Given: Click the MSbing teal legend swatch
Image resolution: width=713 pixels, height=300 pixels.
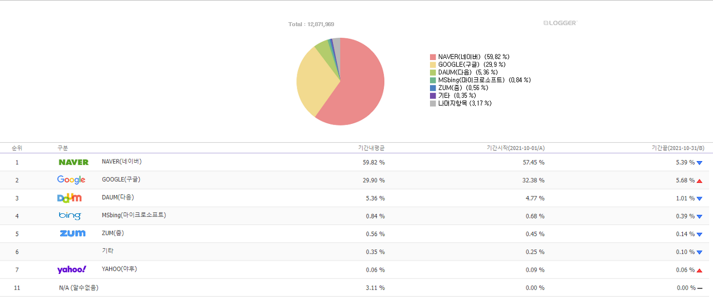Looking at the screenshot, I should 433,80.
